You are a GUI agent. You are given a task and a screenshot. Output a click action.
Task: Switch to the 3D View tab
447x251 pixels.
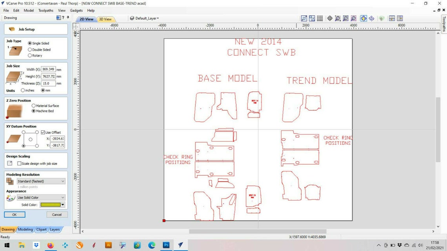click(105, 19)
